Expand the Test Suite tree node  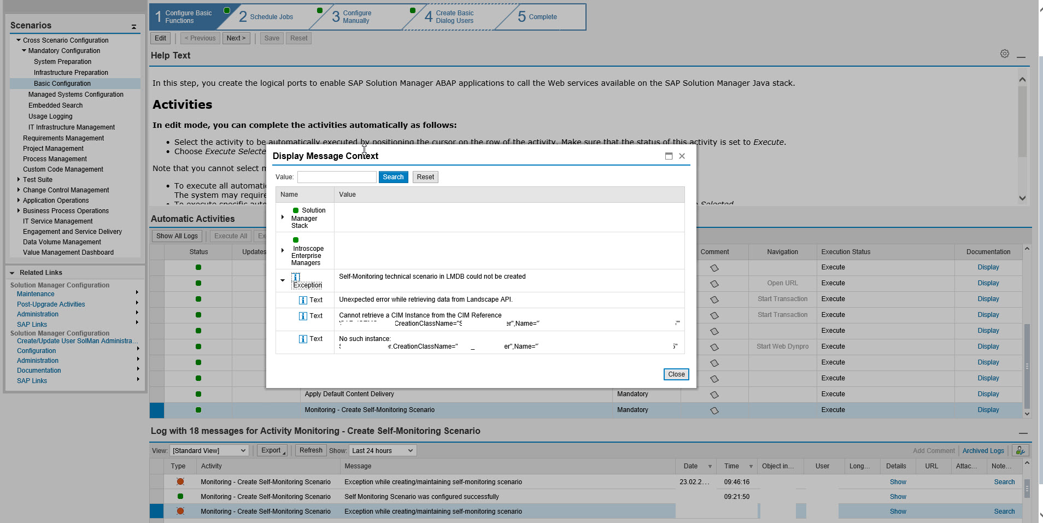tap(19, 179)
